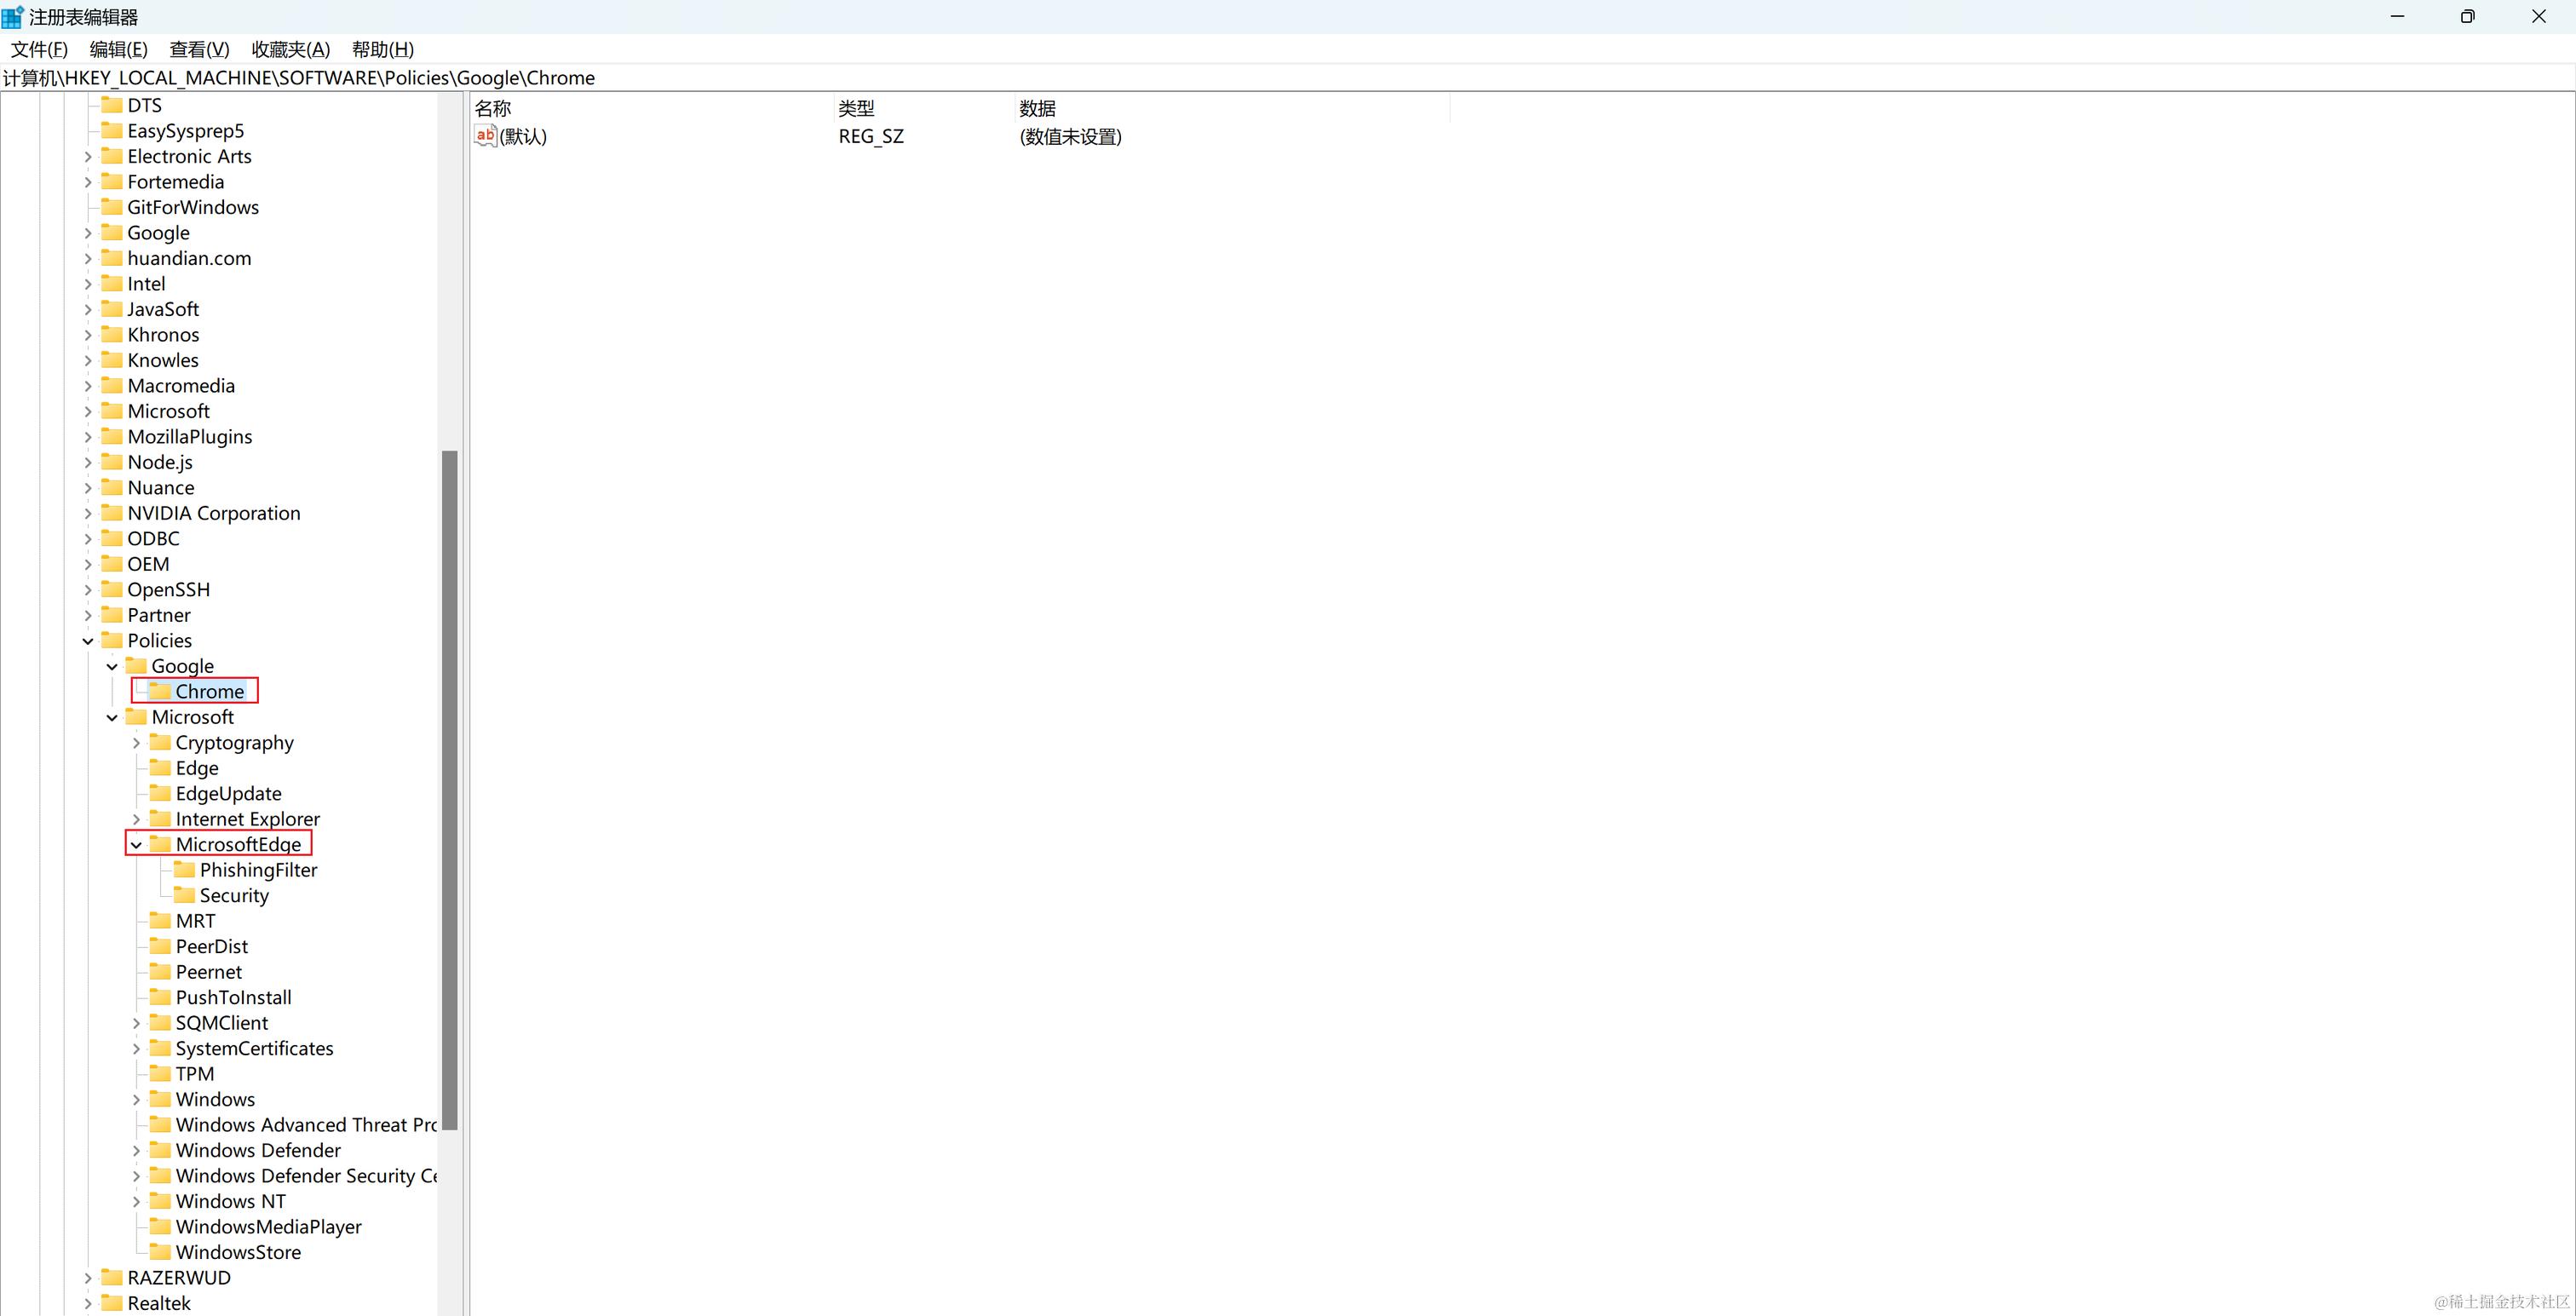
Task: Collapse the Google key under Policies
Action: (x=112, y=666)
